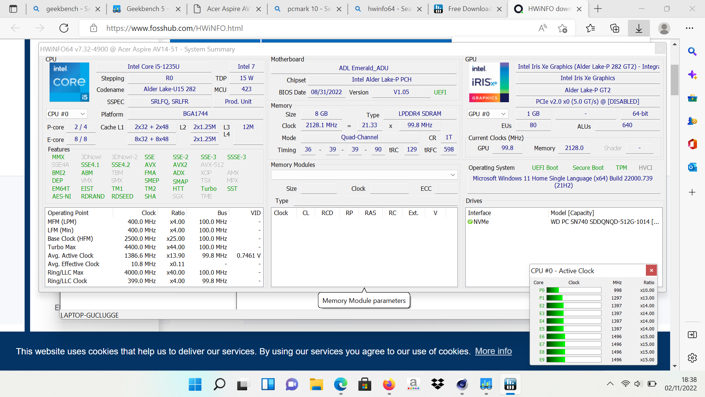Click the hide sidebar icon
Viewport: 705px width, 397px height.
[692, 335]
